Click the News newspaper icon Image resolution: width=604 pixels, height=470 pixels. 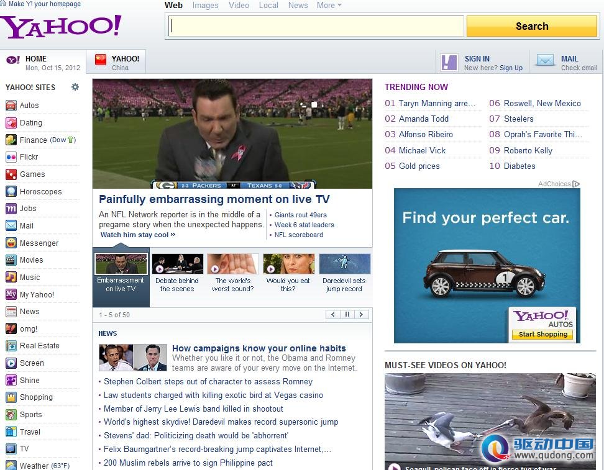11,312
